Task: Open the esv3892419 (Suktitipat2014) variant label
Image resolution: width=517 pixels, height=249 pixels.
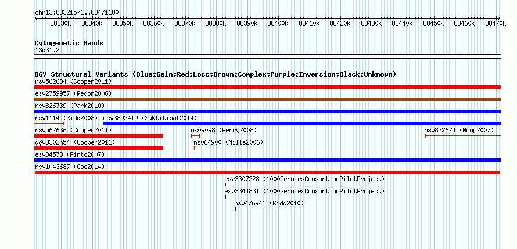Action: [150, 118]
